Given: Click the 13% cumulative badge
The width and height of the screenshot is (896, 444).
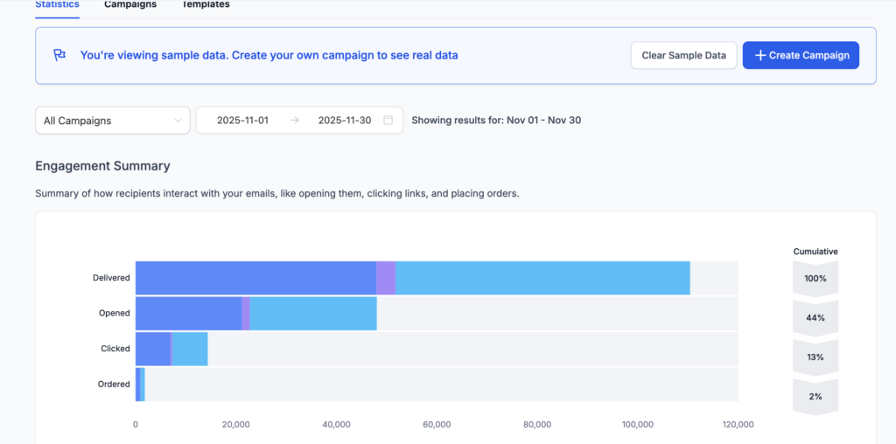Looking at the screenshot, I should coord(815,357).
